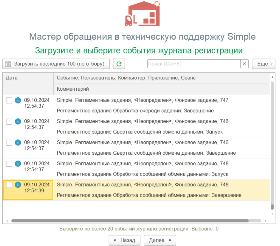The image size is (280, 246).
Task: Click the scroll-left arrow under the list
Action: click(7, 221)
